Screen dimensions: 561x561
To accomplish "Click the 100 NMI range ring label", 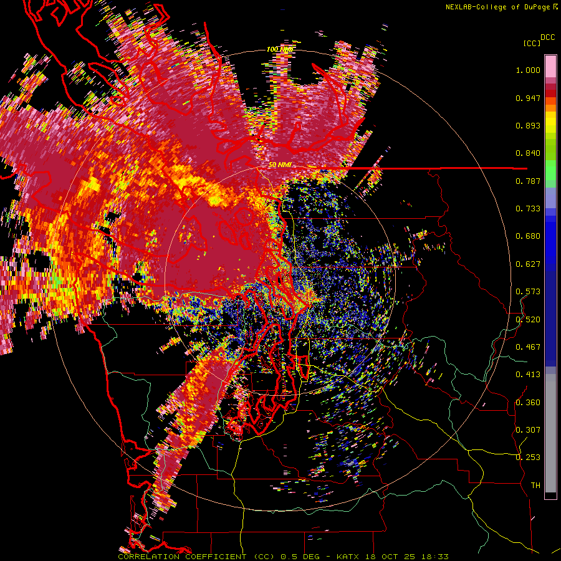I will [279, 49].
